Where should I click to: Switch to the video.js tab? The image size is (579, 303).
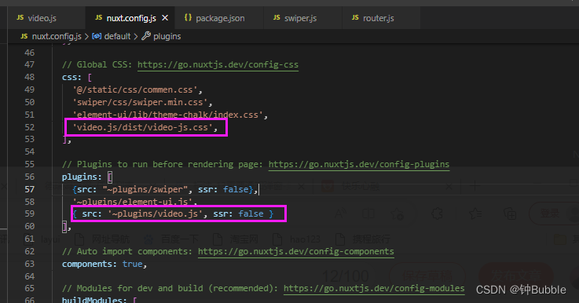(x=42, y=18)
